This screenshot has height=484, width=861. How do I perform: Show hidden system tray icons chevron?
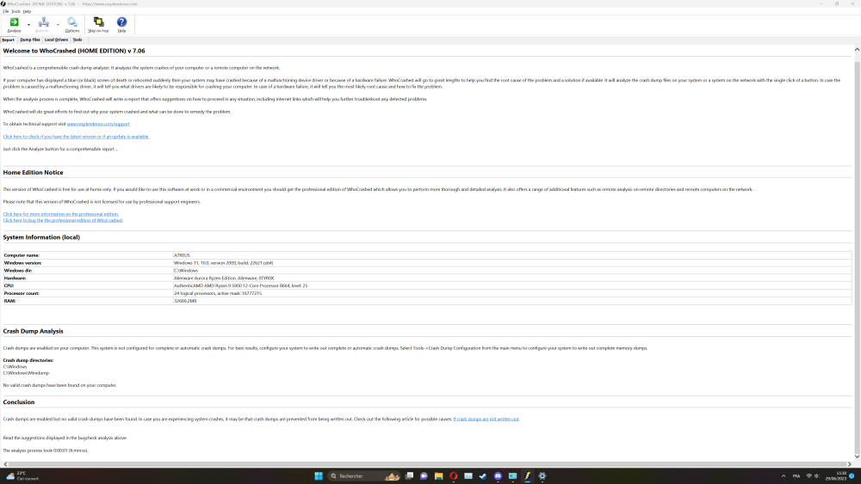tap(784, 475)
